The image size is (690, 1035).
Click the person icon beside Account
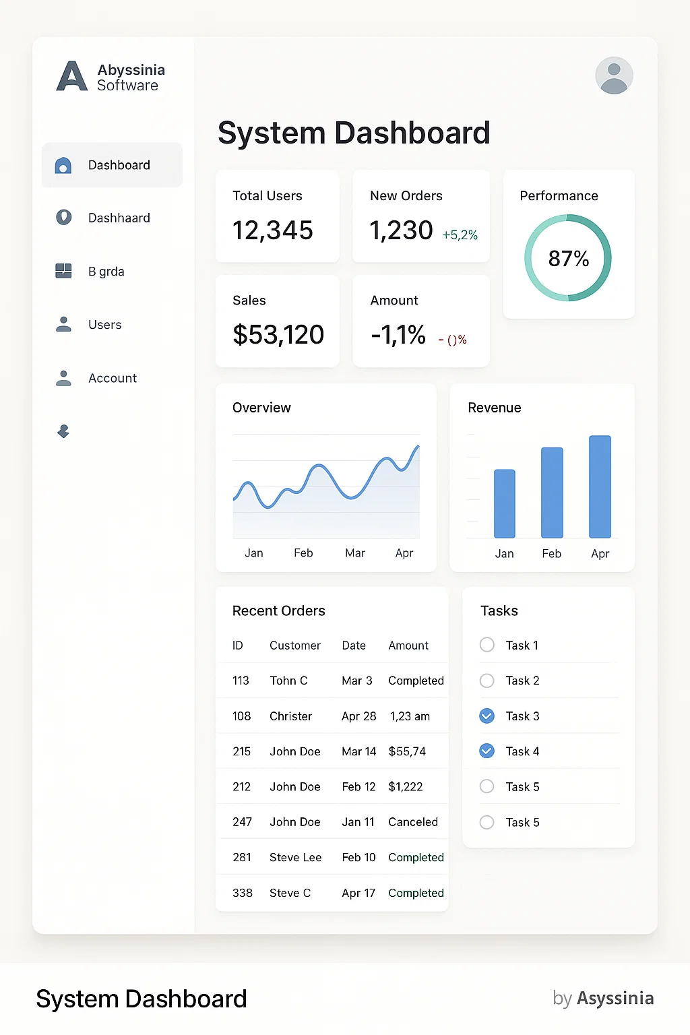tap(63, 378)
